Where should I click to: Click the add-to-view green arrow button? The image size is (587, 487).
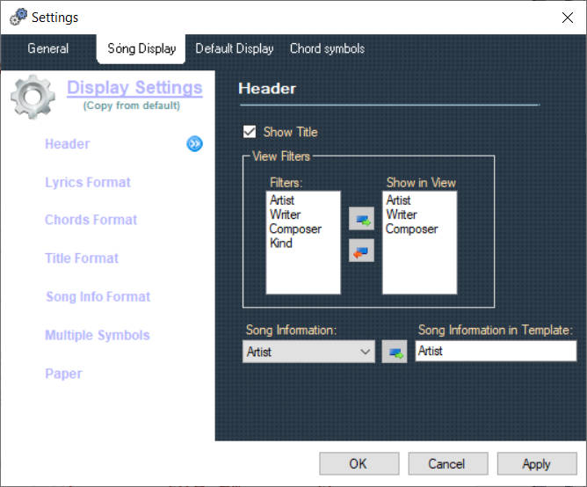[361, 219]
